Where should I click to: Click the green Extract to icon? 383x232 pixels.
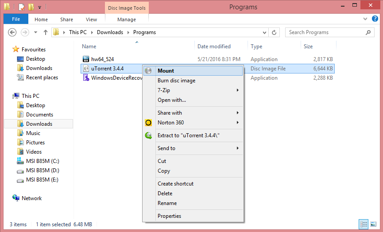(148, 135)
